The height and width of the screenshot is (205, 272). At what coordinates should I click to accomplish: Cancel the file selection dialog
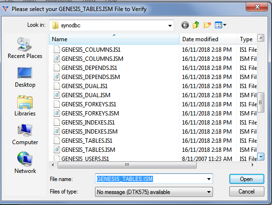click(x=247, y=192)
